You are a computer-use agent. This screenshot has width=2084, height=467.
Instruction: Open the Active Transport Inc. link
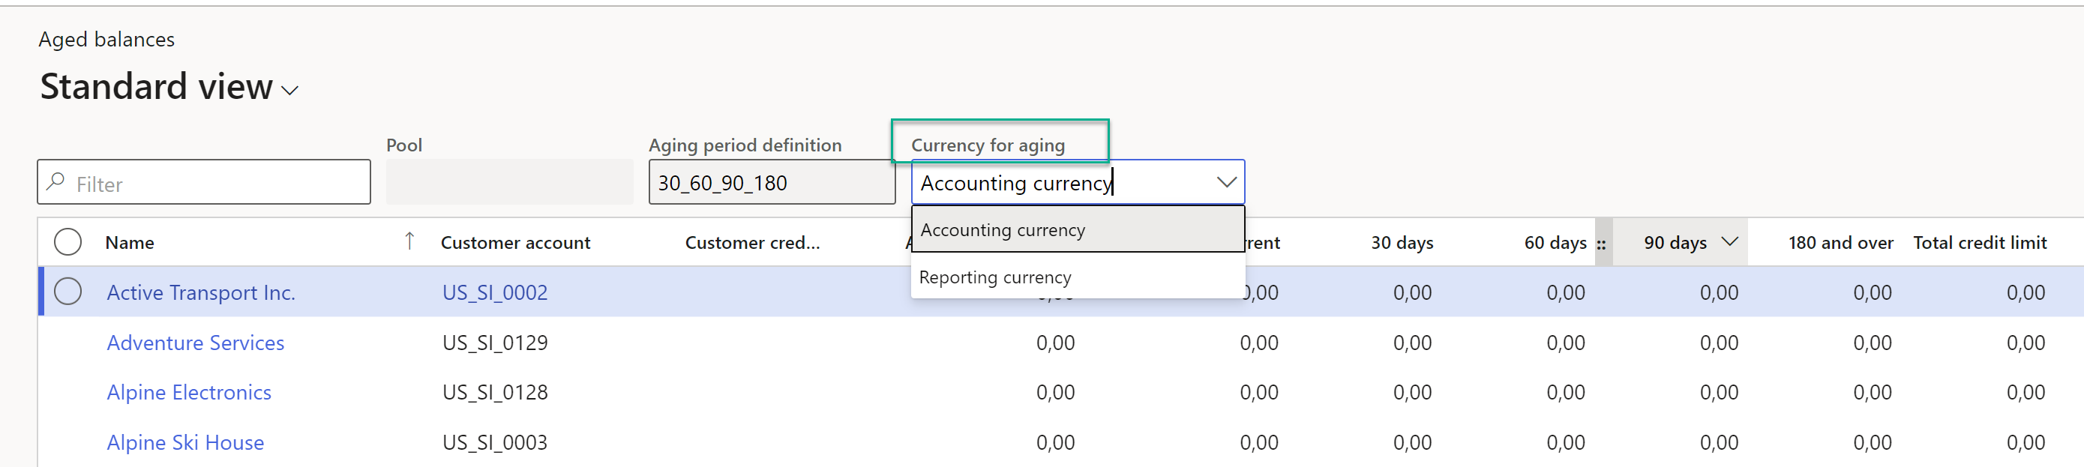pos(201,292)
